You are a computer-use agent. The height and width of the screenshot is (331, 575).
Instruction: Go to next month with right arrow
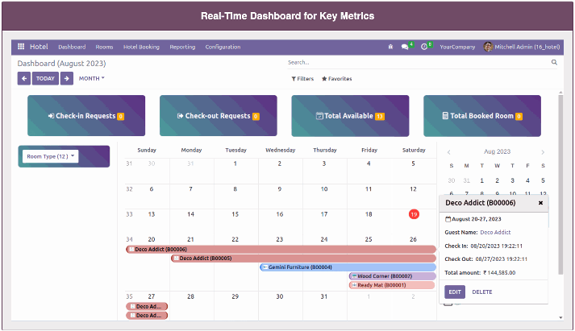[67, 78]
